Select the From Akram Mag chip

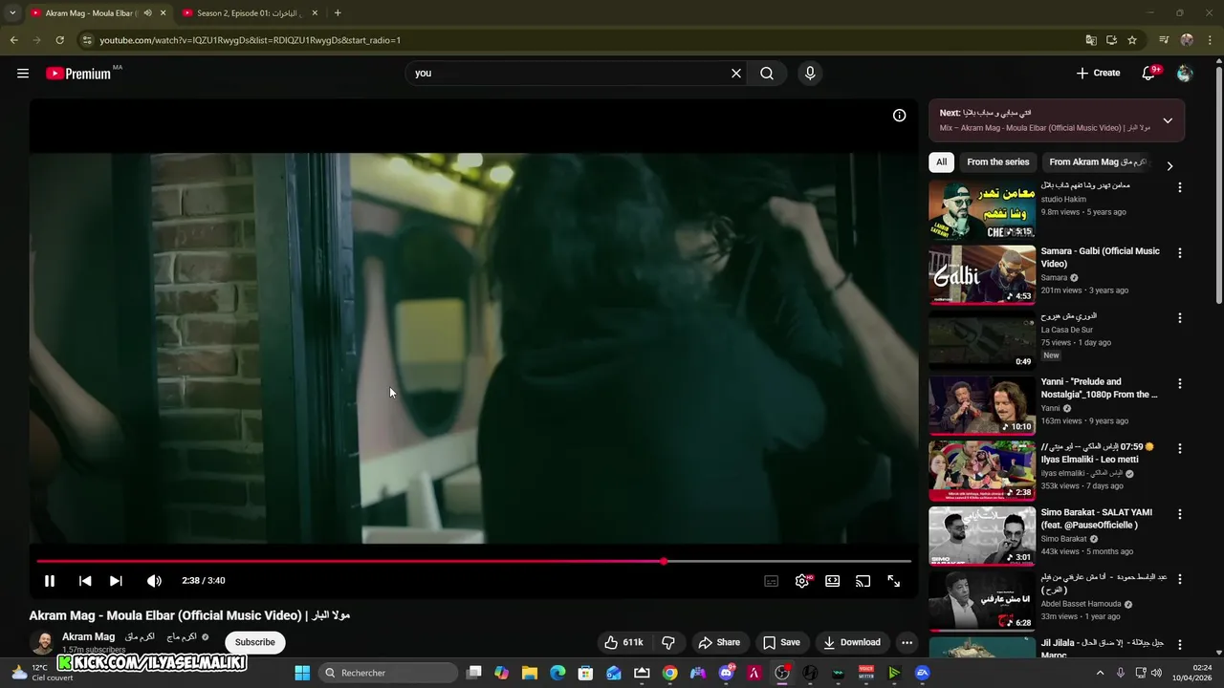1098,162
